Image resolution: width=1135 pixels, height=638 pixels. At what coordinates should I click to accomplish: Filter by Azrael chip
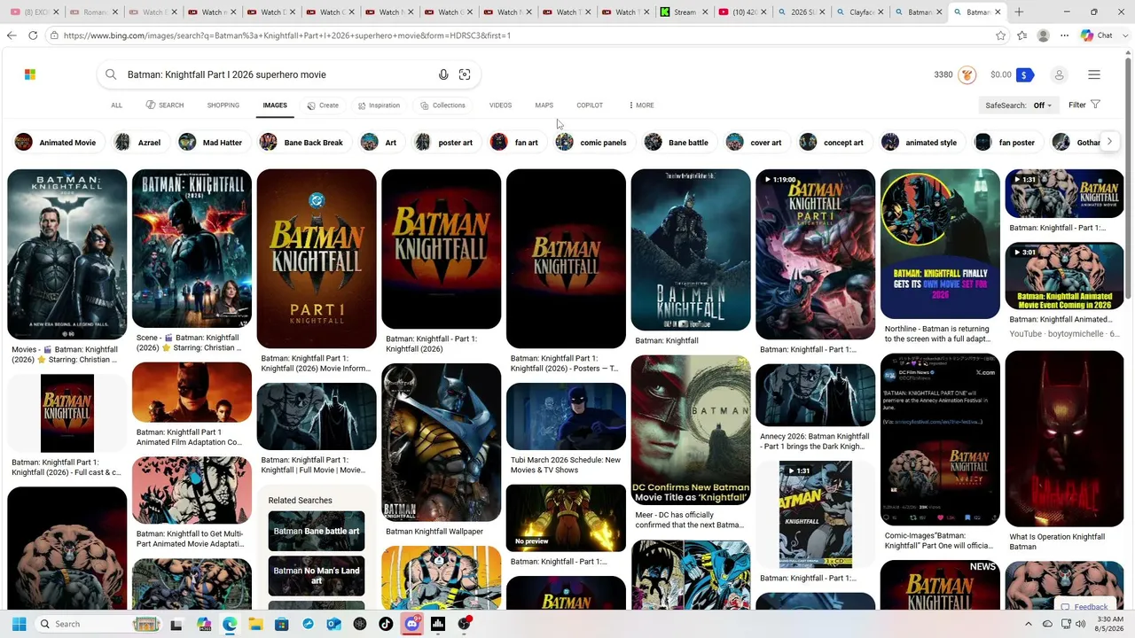click(139, 142)
